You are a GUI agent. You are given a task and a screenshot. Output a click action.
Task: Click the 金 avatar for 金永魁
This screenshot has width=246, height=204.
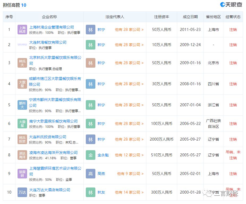(91, 155)
